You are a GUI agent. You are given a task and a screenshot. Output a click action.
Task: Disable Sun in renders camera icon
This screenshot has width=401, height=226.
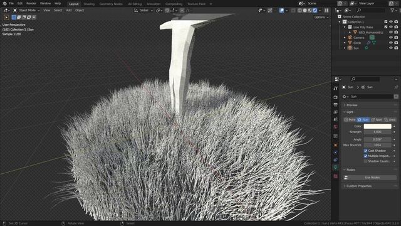[396, 48]
